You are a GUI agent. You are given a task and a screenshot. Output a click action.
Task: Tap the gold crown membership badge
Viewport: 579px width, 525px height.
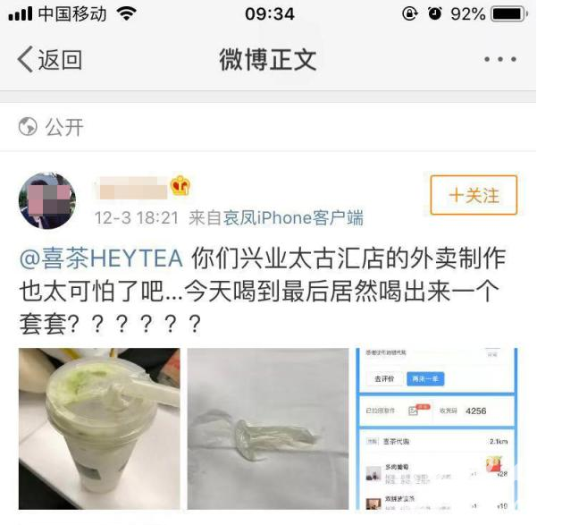pos(180,185)
